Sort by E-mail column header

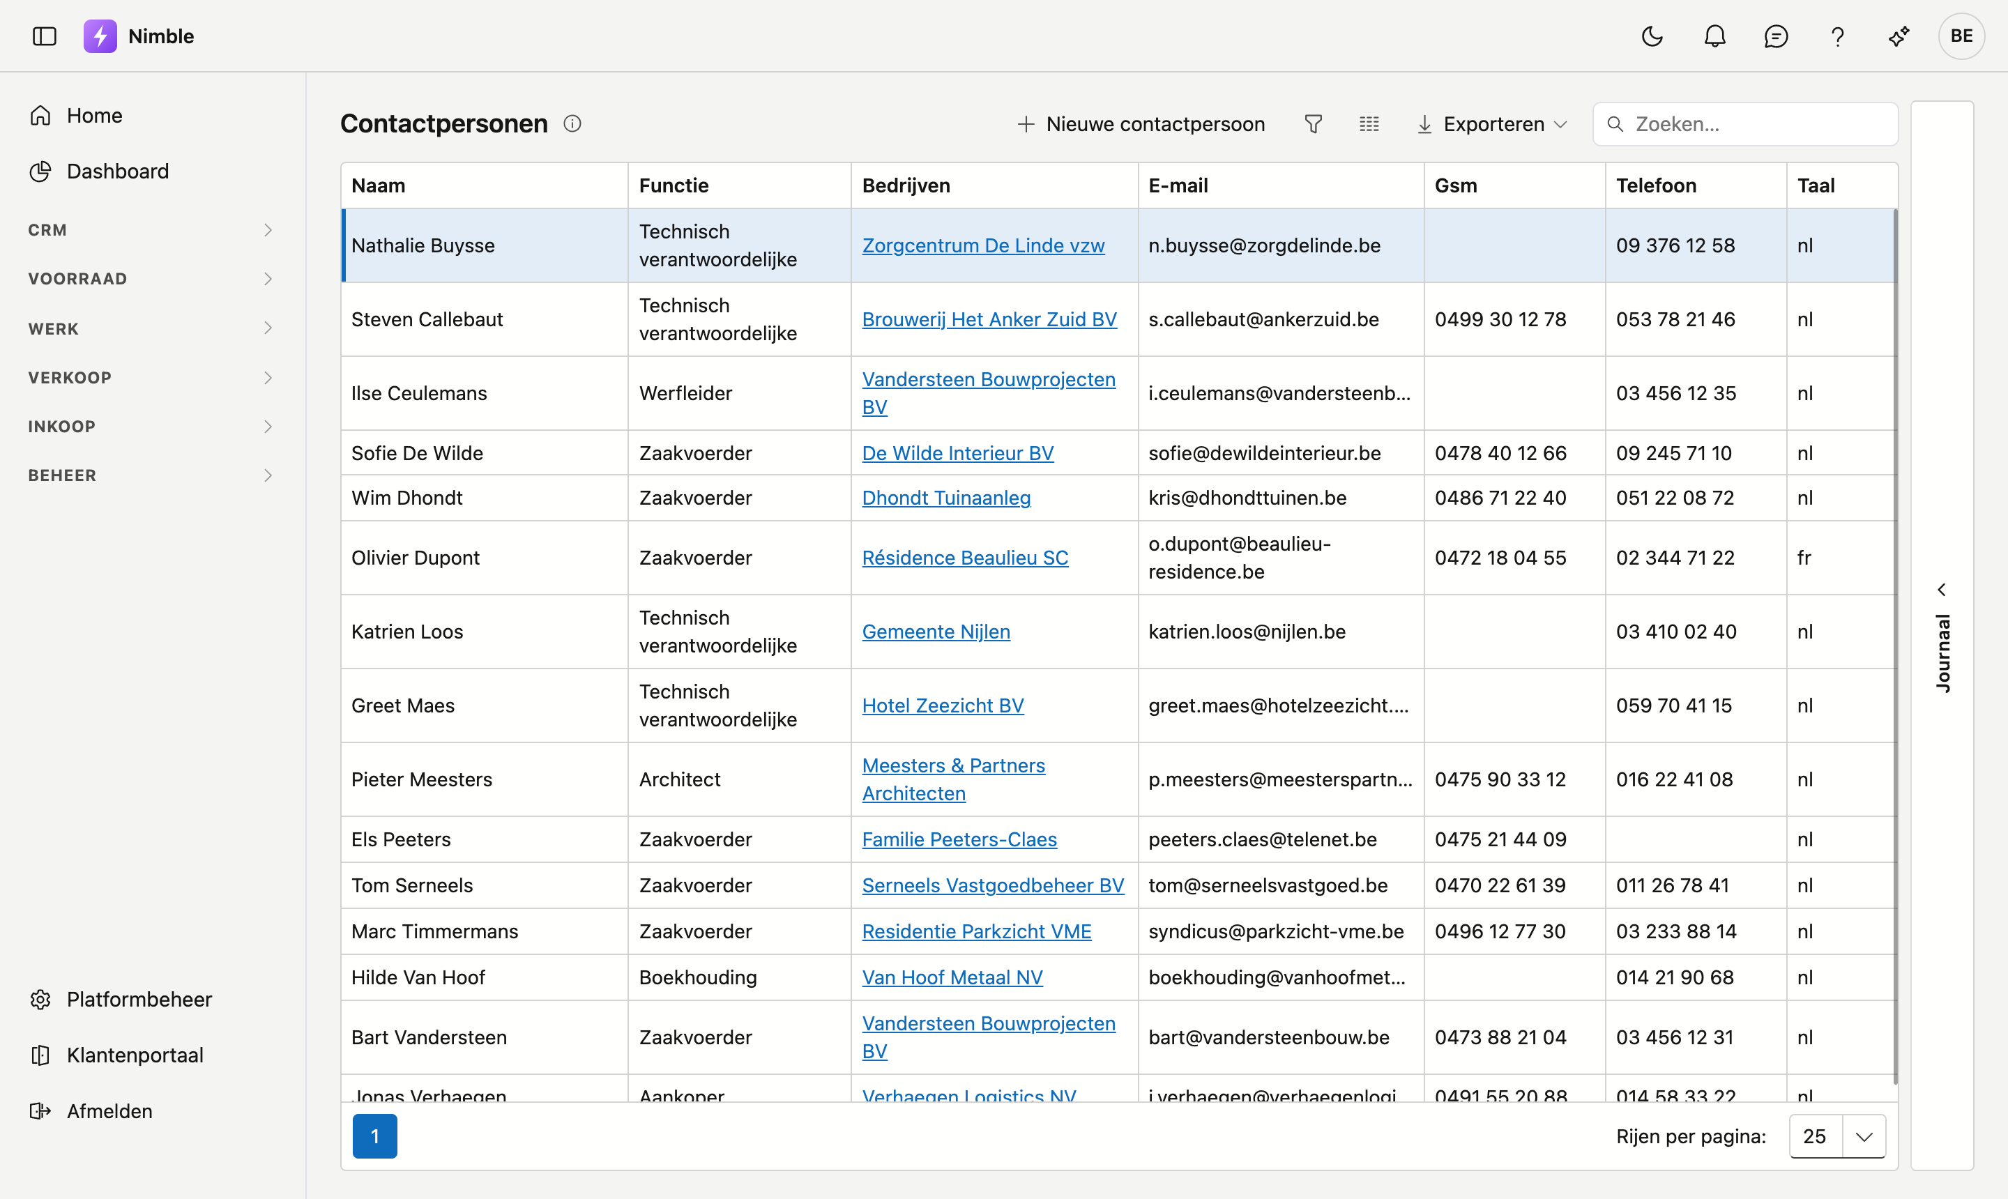1281,186
